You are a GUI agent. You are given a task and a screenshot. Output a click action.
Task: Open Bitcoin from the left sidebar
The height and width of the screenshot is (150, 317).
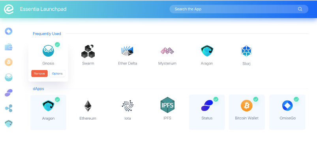[x=9, y=62]
